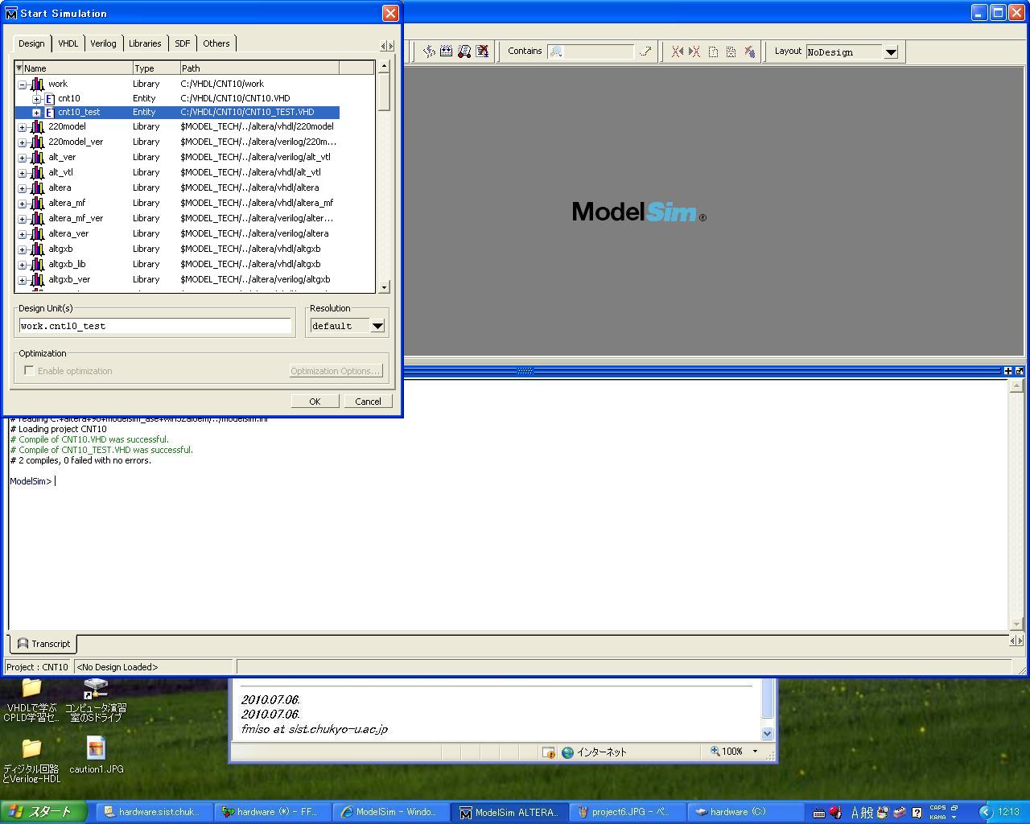Expand the altgxb_lib library node
Viewport: 1030px width, 824px height.
[x=23, y=265]
